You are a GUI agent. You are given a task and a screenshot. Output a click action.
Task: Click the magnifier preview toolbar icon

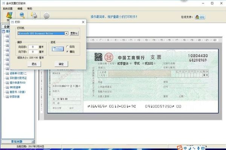point(22,16)
